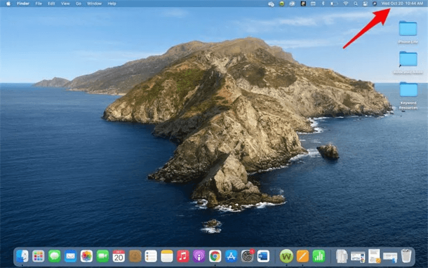
Task: Open the Contacts app in the Dock
Action: point(135,256)
